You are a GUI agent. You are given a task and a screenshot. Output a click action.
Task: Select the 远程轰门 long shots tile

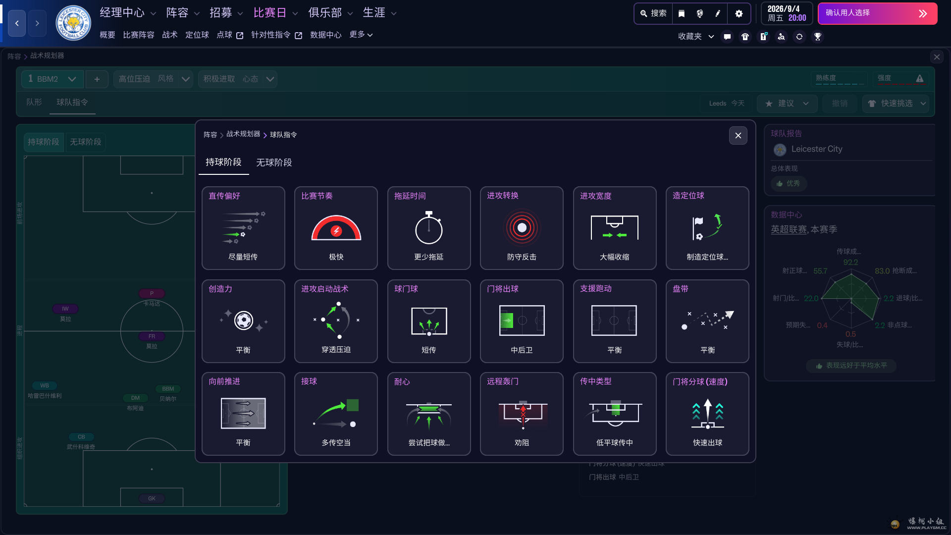pyautogui.click(x=521, y=414)
